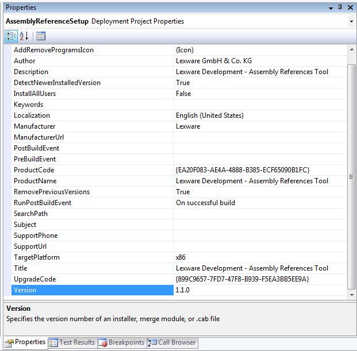This screenshot has height=351, width=357.
Task: Select the PreBuildEvent property
Action: click(x=93, y=159)
